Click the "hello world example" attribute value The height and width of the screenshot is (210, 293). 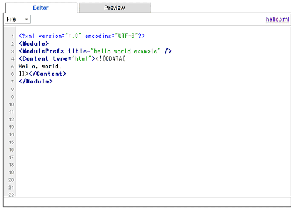125,51
